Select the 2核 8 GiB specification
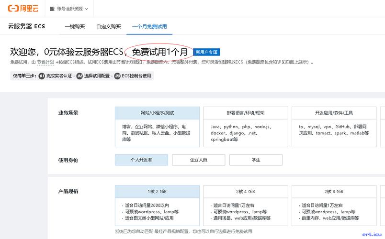 334,206
